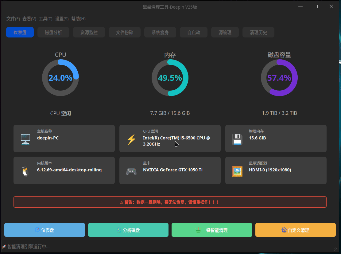341x254 pixels.
Task: Click the floppy disk 物理内存 icon
Action: tap(237, 139)
